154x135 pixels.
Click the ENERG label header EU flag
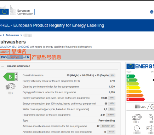131,66
